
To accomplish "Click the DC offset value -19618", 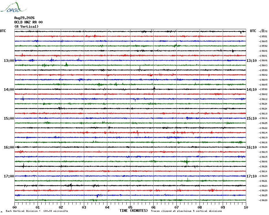I will 263,114.
